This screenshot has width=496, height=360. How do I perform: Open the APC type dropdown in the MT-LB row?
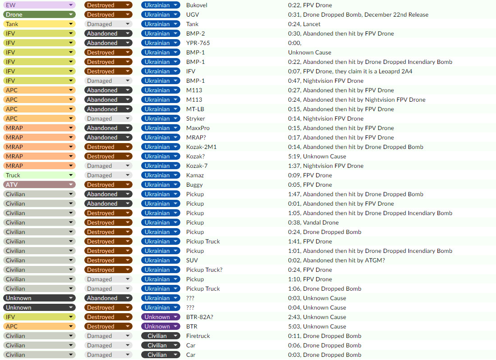tap(39, 109)
